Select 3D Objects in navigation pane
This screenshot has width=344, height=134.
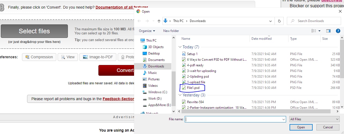coord(156,47)
